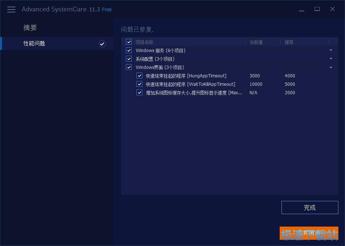Toggle the WaitToKillAppTimeout item checkbox

[139, 84]
